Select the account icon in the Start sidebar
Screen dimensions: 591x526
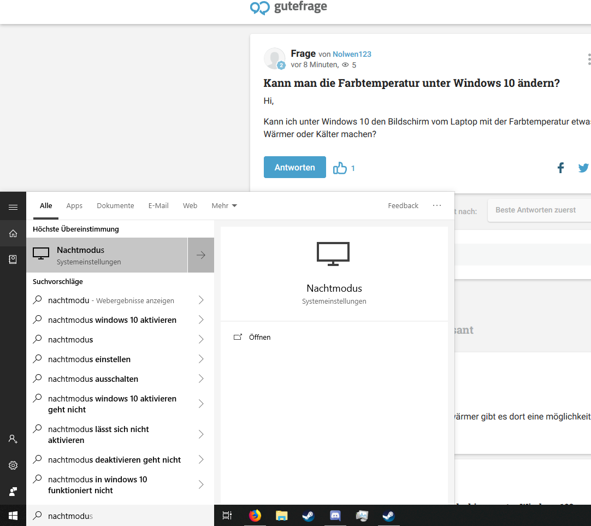coord(13,439)
